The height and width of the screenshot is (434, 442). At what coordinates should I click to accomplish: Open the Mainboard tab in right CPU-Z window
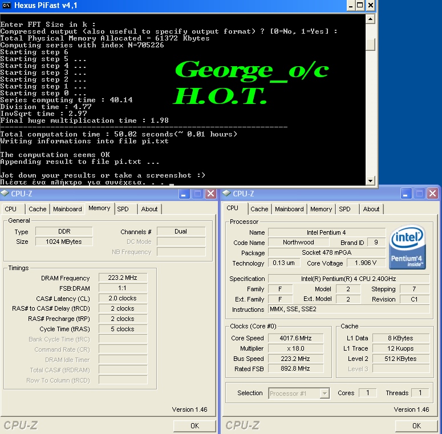coord(289,209)
